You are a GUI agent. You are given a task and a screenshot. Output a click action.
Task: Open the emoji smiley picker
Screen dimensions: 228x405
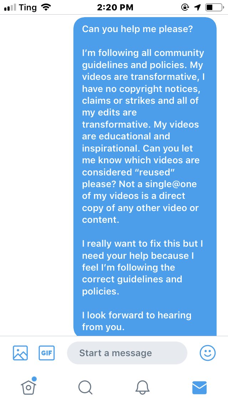tap(208, 353)
